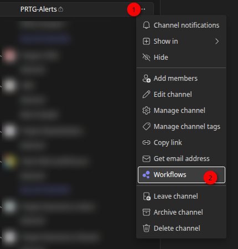Image resolution: width=238 pixels, height=249 pixels.
Task: Open Manage channel
Action: tap(181, 111)
